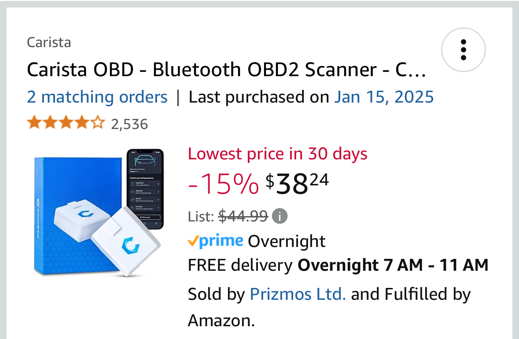Screen dimensions: 519x339
Task: Tap the orange star rating
Action: click(66, 123)
